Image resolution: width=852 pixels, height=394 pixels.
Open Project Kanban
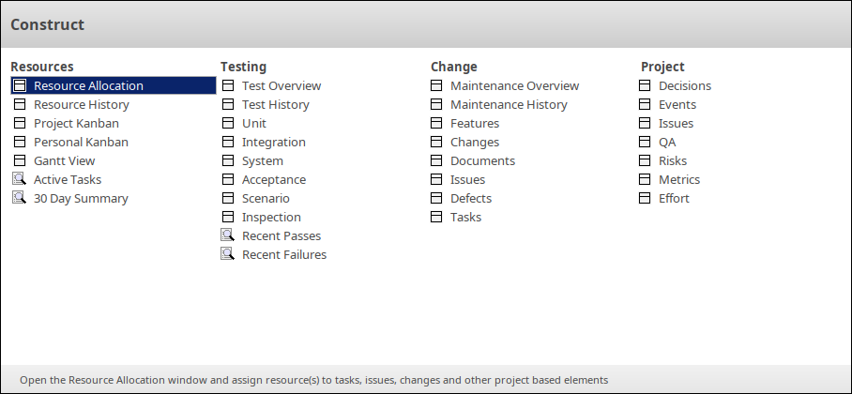coord(76,123)
